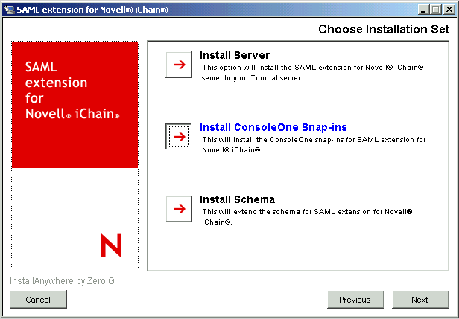
Task: Click the "Install Schema" heading
Action: (237, 199)
